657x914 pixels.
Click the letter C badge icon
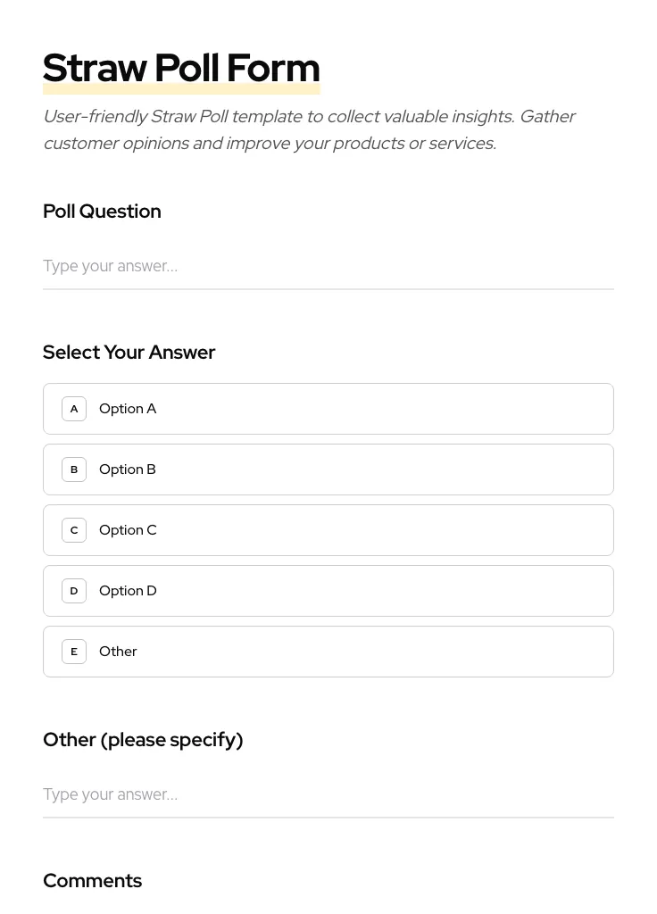coord(74,530)
